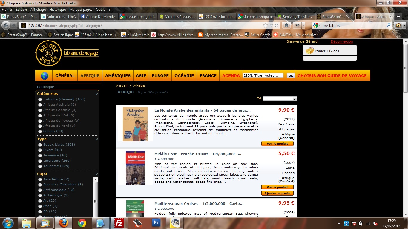Screen dimensions: 408x229
Task: Open the Tri sort dropdown
Action: coord(280,99)
